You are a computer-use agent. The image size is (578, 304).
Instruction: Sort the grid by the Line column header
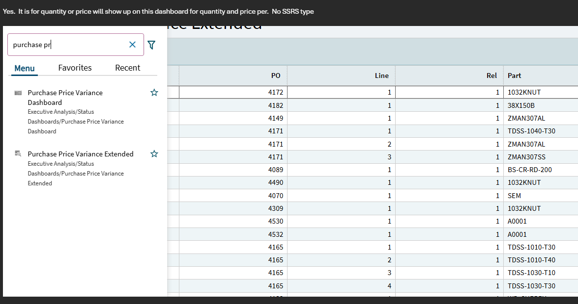coord(341,76)
